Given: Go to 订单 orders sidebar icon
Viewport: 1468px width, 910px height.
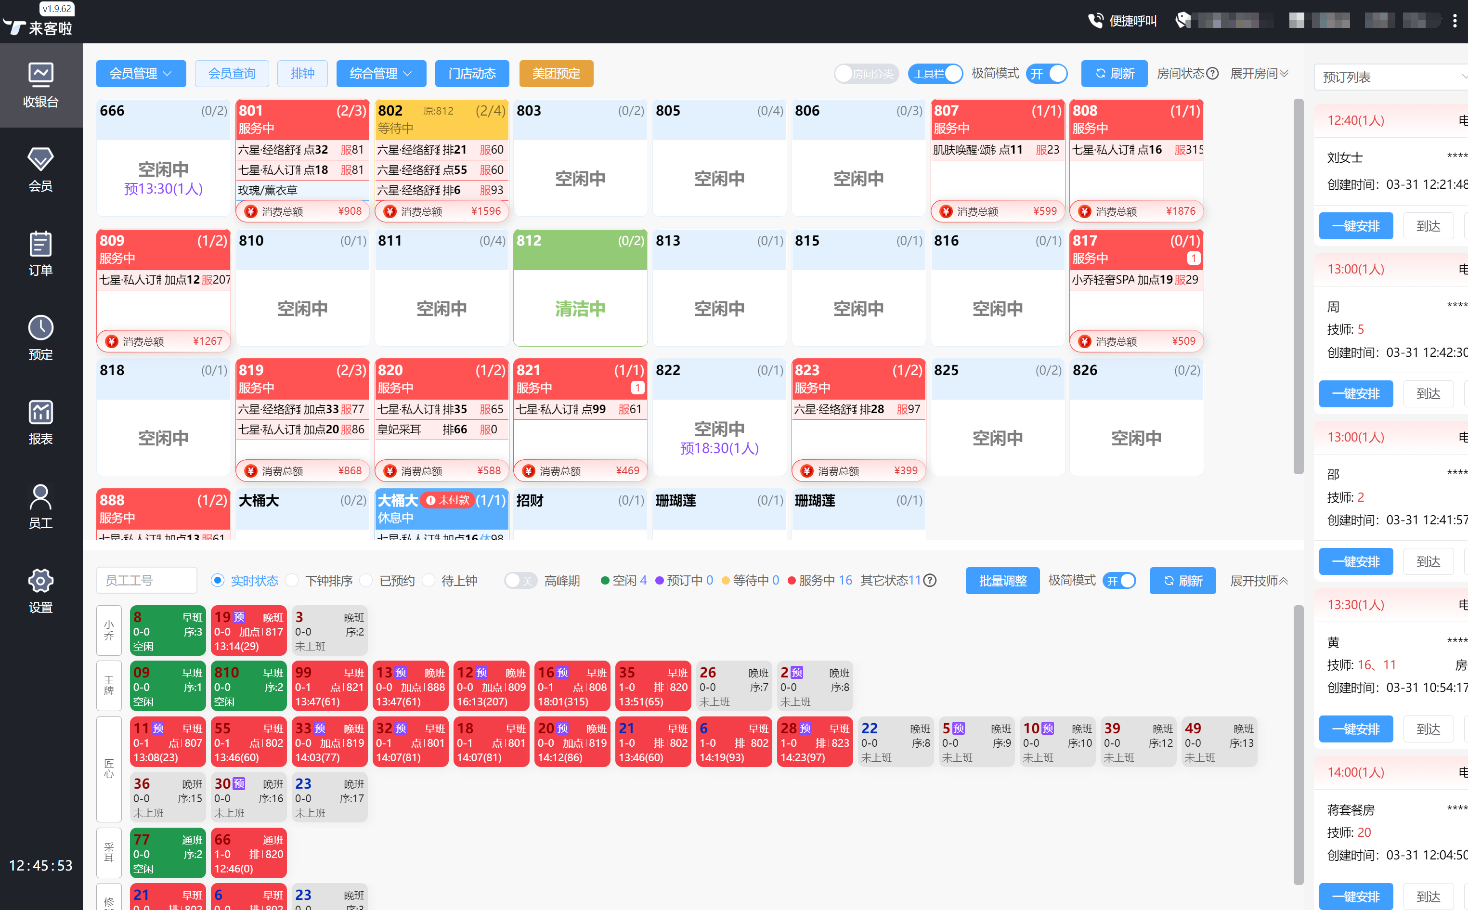Looking at the screenshot, I should click(x=40, y=245).
